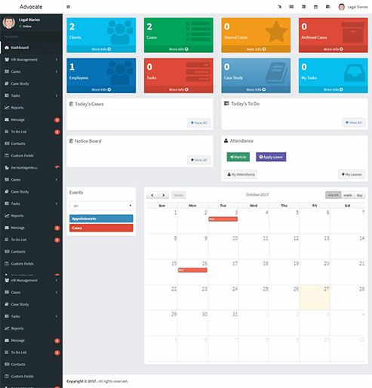Go to next month in calendar
This screenshot has width=372, height=388.
[x=164, y=195]
